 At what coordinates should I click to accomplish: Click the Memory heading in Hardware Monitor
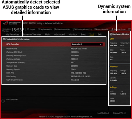pos(114,66)
